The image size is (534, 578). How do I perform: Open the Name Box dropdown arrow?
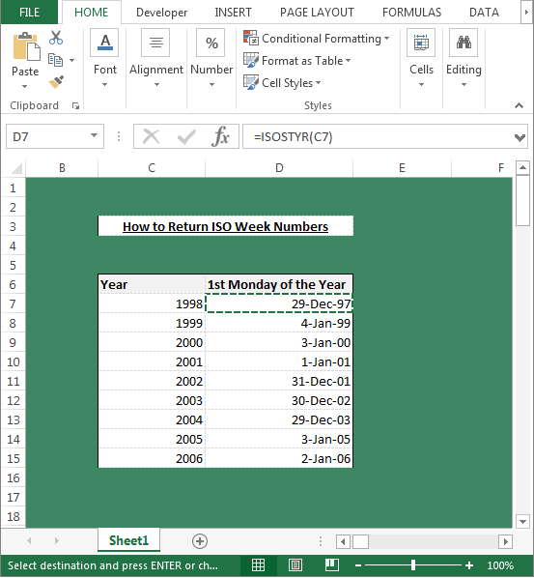click(95, 135)
